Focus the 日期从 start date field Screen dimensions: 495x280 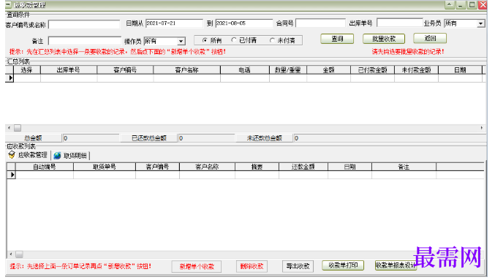(x=174, y=23)
